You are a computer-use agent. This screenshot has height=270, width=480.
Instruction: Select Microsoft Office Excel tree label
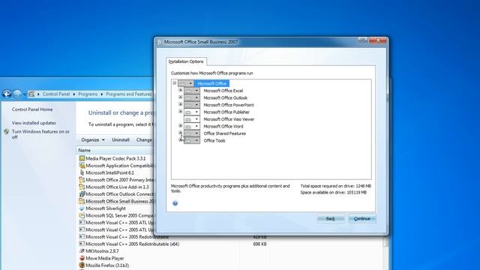pyautogui.click(x=223, y=91)
